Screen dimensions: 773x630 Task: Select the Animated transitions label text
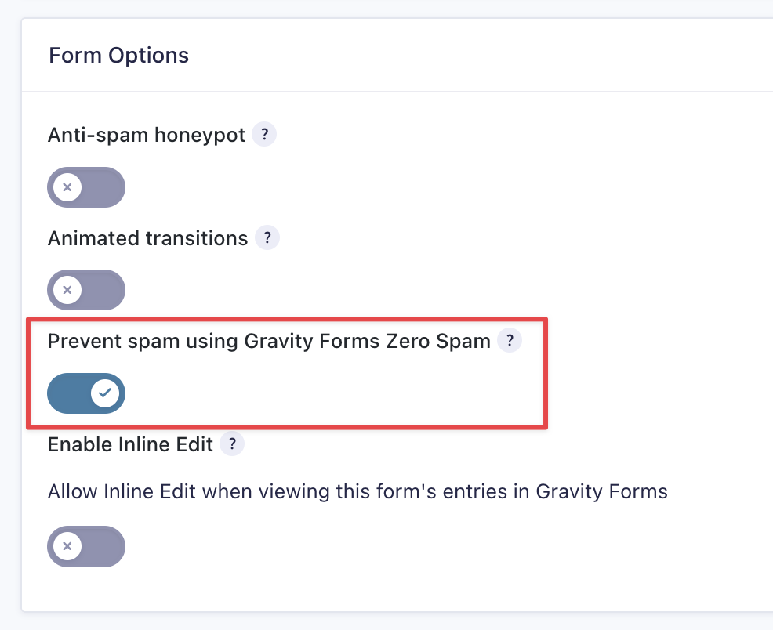[x=147, y=237]
